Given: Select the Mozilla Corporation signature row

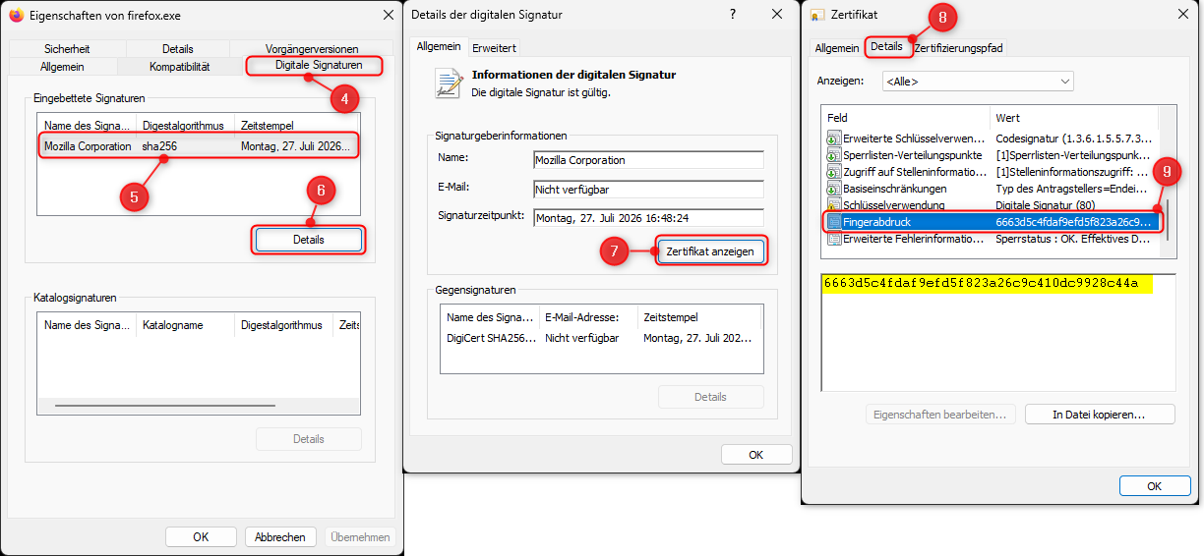Looking at the screenshot, I should coord(200,146).
